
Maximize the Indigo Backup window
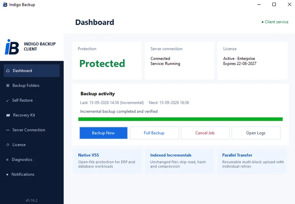tap(274, 5)
